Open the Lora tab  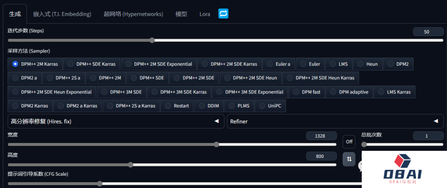click(x=205, y=14)
